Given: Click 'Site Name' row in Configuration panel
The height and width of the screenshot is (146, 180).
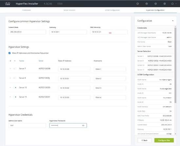Looking at the screenshot, I should (154, 42).
